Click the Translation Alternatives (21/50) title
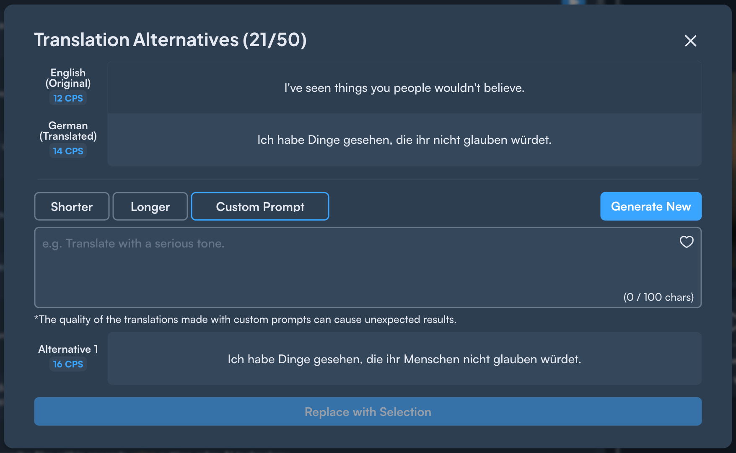Image resolution: width=736 pixels, height=453 pixels. 170,40
